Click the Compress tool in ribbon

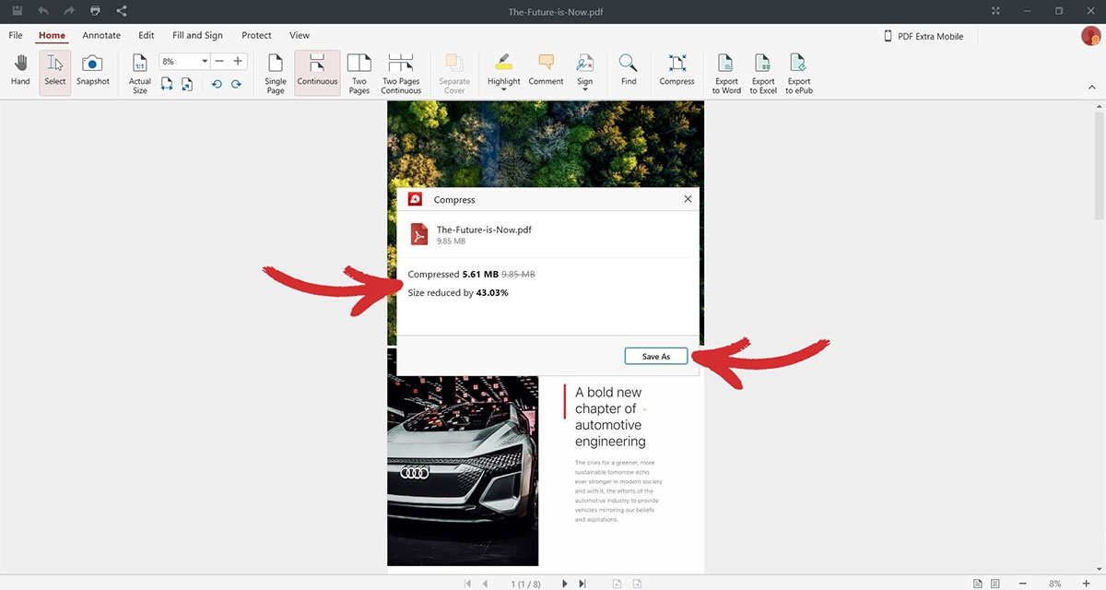tap(677, 69)
